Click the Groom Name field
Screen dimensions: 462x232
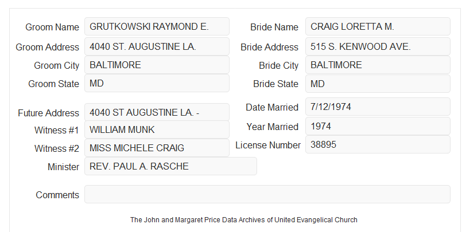click(157, 26)
